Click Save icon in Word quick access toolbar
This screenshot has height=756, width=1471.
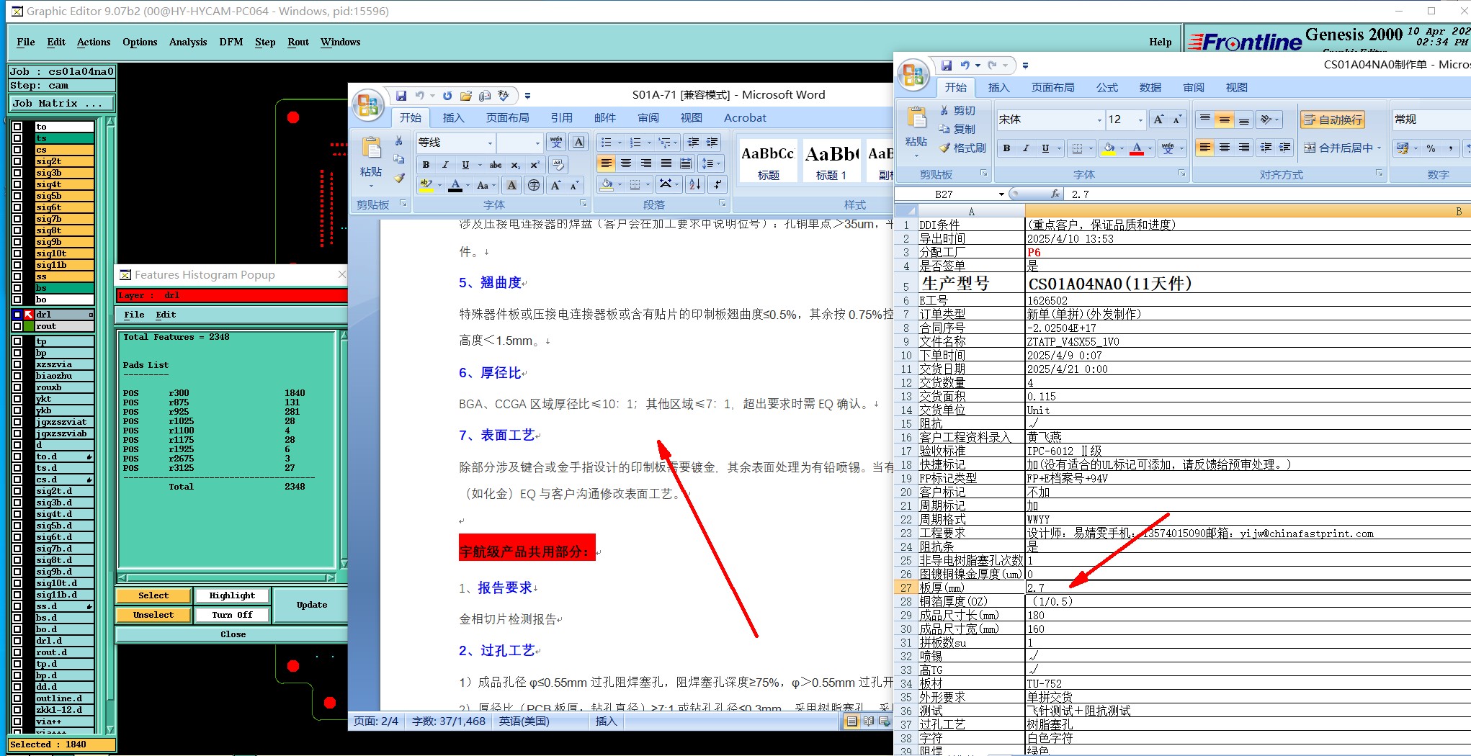pos(401,95)
